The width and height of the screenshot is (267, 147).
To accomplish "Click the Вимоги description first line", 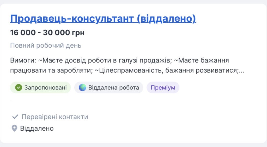I will [x=120, y=61].
